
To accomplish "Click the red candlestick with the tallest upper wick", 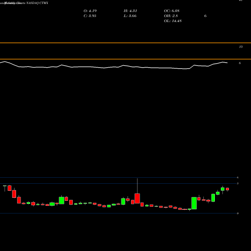I will (137, 198).
